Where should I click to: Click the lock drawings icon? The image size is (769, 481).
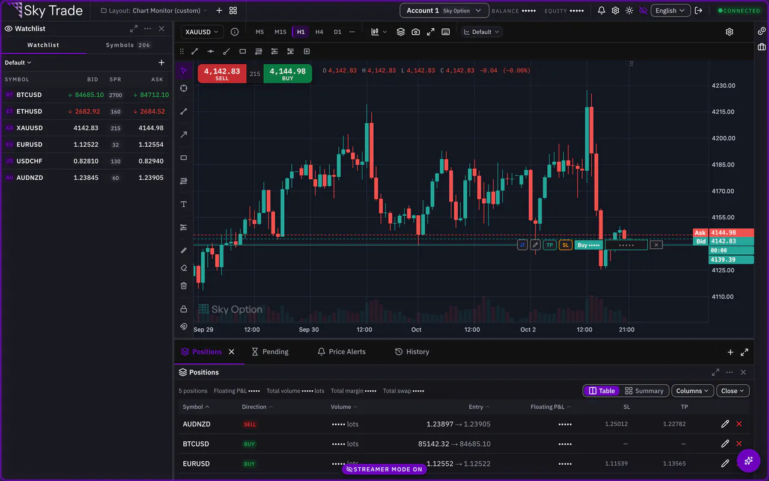184,309
